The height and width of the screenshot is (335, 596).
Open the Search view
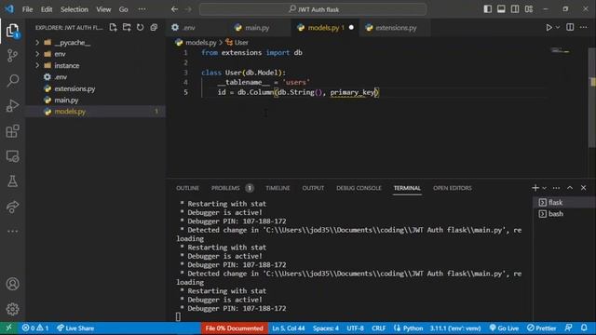pos(12,81)
